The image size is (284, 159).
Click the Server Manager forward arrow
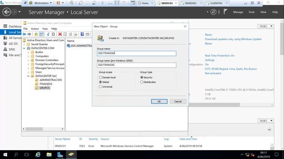(14, 12)
